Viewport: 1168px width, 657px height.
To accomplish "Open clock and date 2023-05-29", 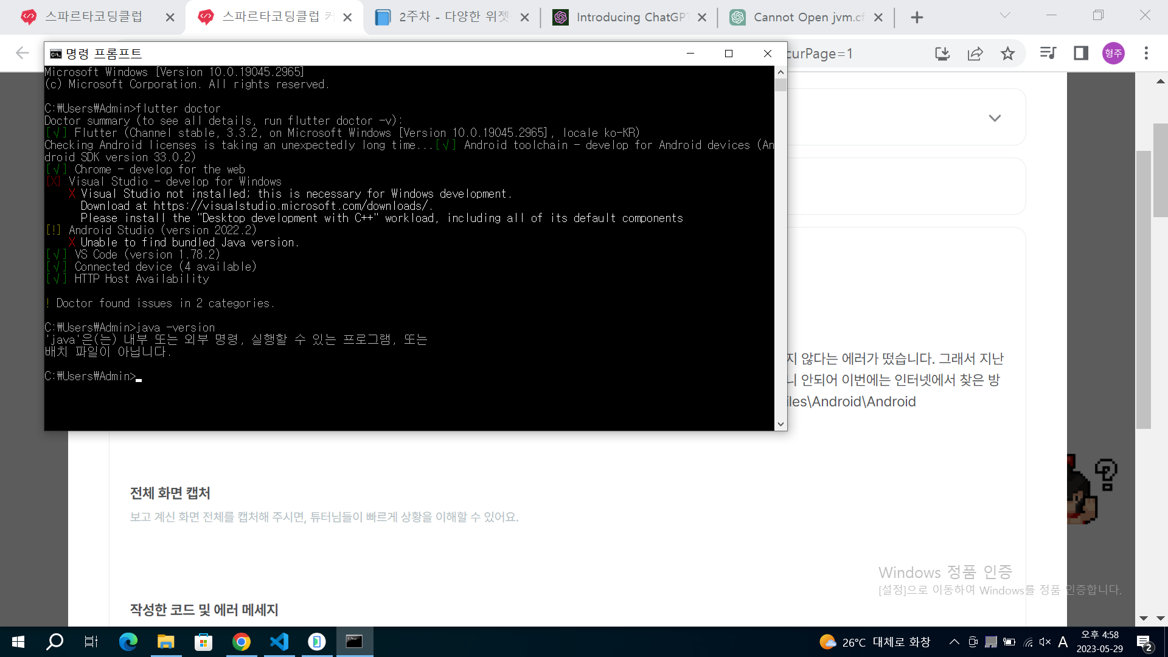I will pyautogui.click(x=1100, y=642).
